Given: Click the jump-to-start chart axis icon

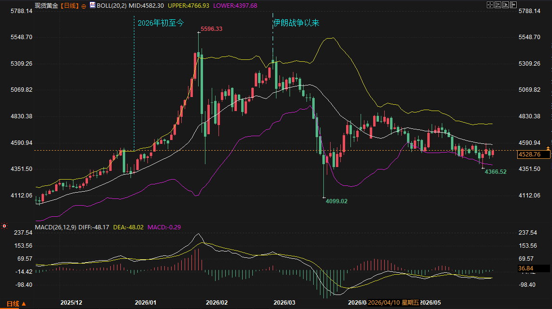Looking at the screenshot, I should point(498,4).
